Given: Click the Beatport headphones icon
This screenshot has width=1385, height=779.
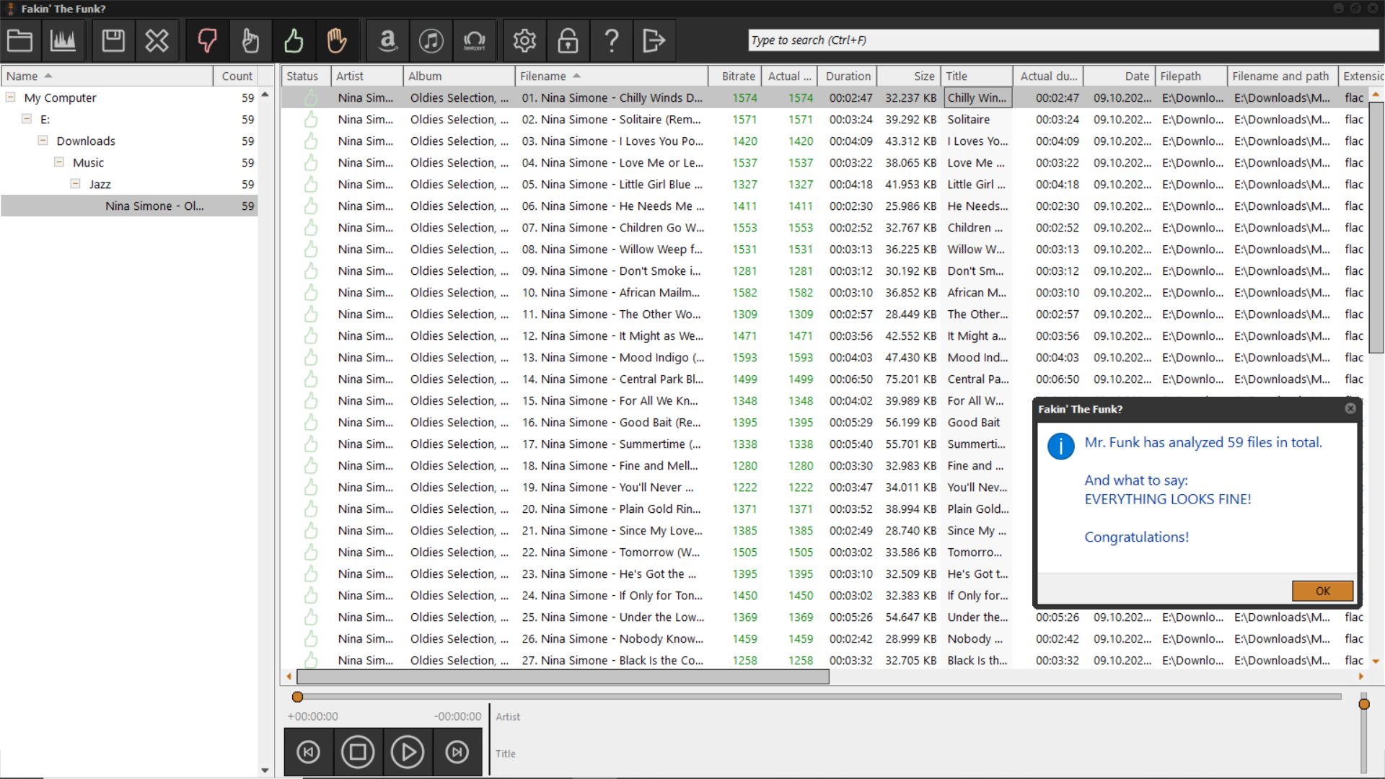Looking at the screenshot, I should click(x=474, y=40).
